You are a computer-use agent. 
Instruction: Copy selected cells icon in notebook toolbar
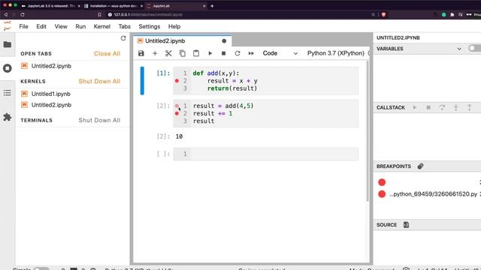[182, 53]
